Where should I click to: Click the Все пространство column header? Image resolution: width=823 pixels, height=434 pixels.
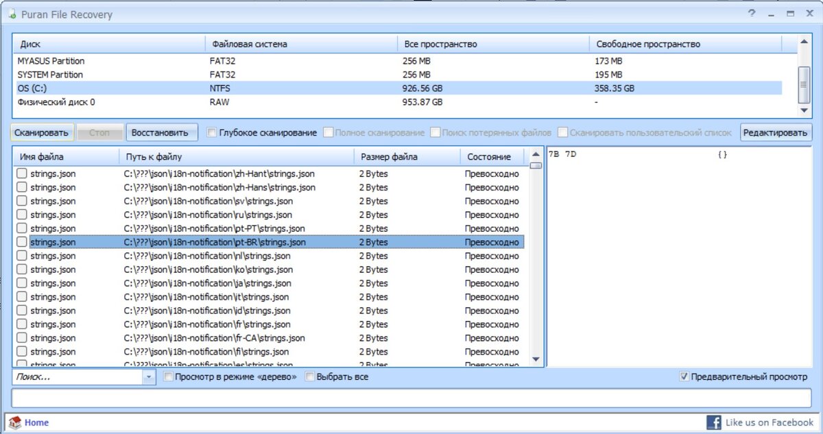point(493,44)
